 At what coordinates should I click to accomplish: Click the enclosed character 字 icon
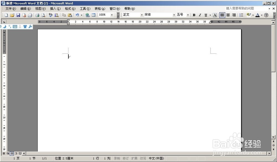pos(266,15)
